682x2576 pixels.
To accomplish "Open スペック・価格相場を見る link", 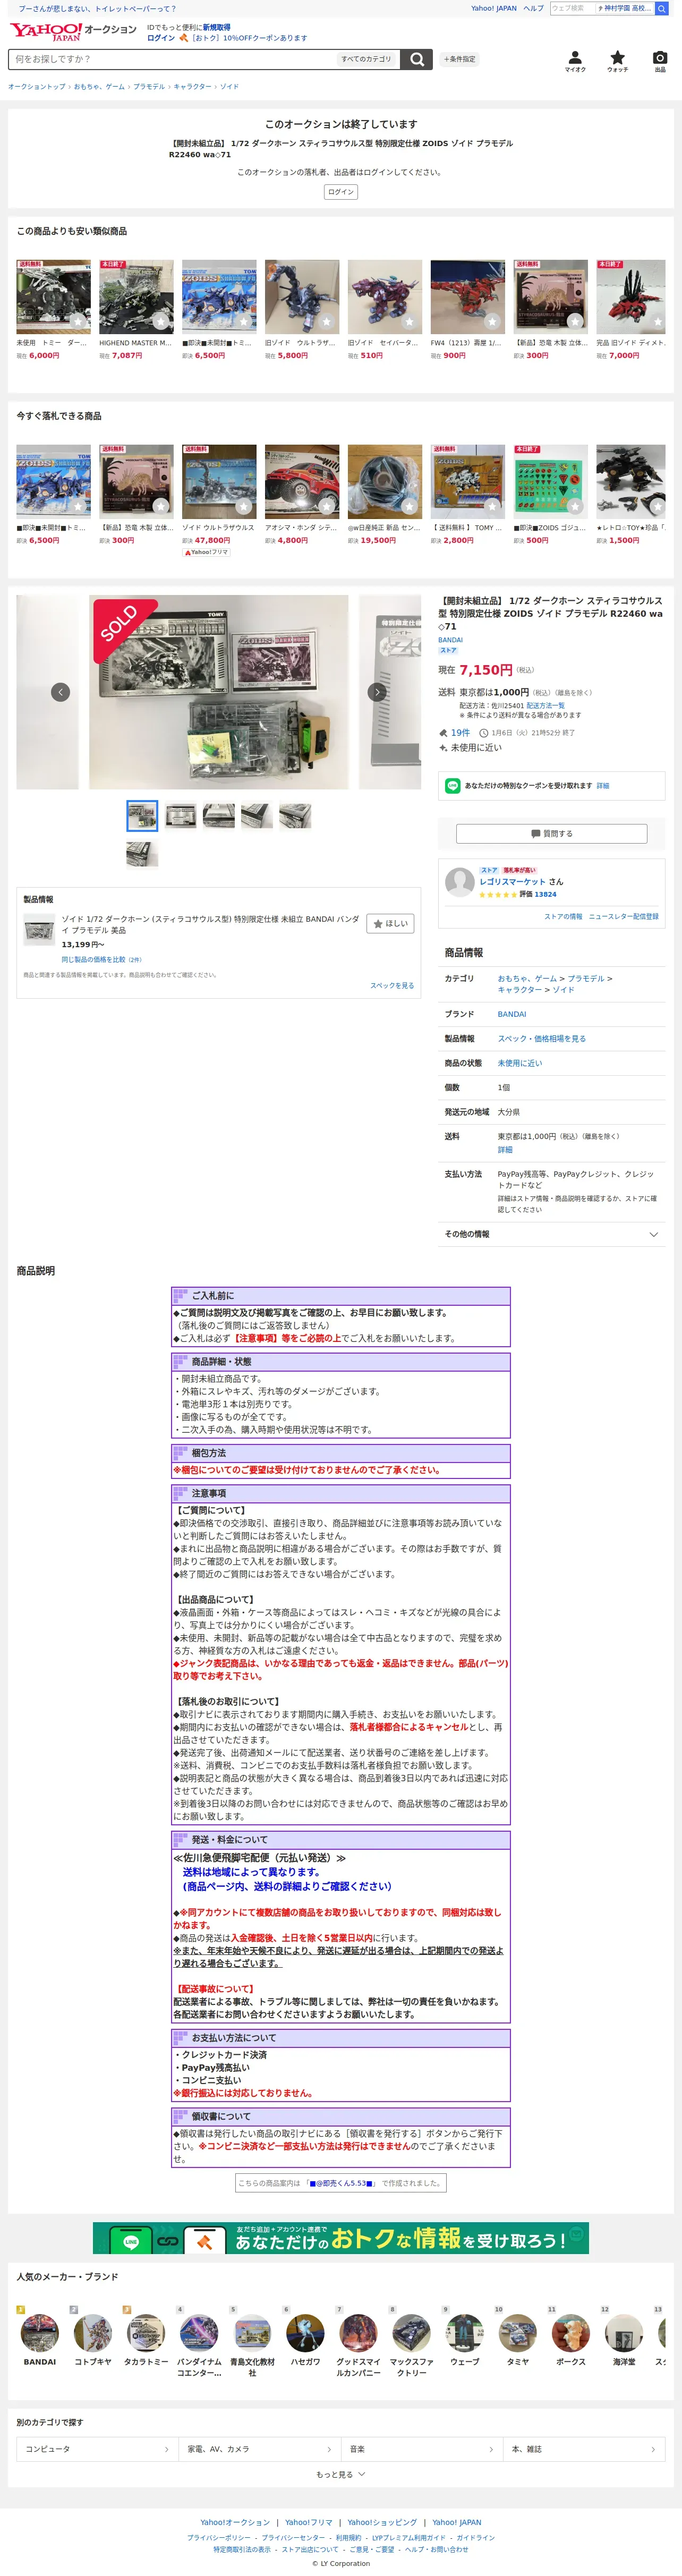I will [x=542, y=1038].
